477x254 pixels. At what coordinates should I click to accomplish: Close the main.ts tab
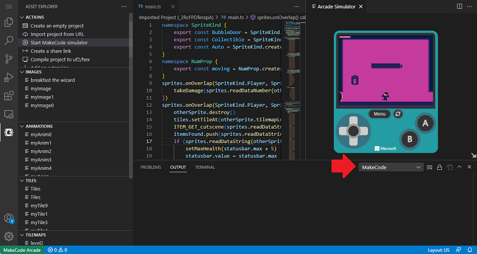pos(173,7)
